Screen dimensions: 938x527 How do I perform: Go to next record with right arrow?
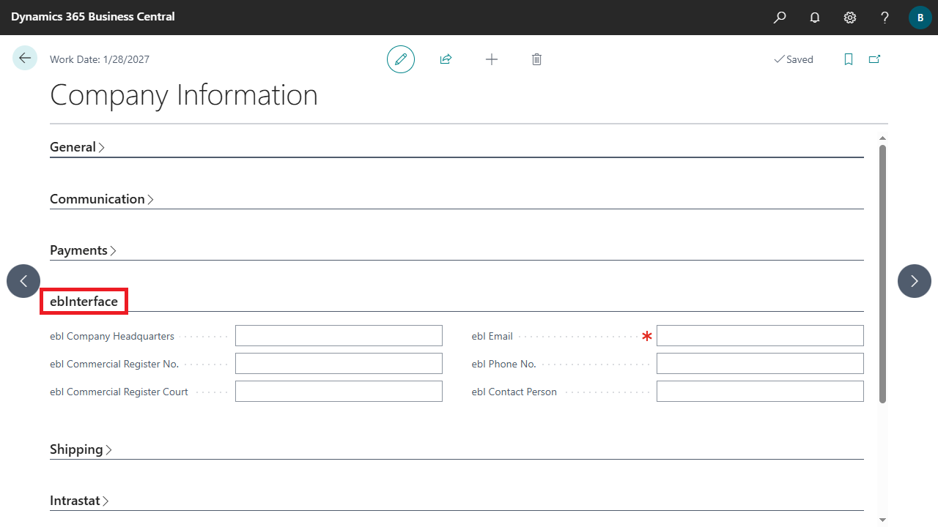[x=914, y=281]
